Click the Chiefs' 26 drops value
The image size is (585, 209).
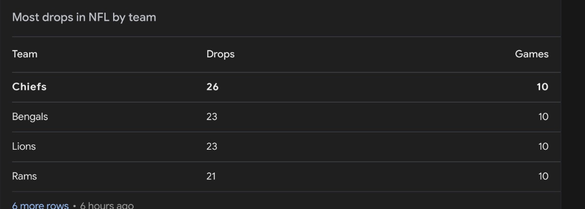[213, 87]
